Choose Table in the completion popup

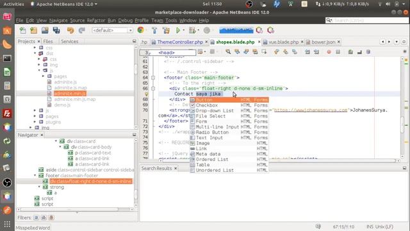click(229, 165)
